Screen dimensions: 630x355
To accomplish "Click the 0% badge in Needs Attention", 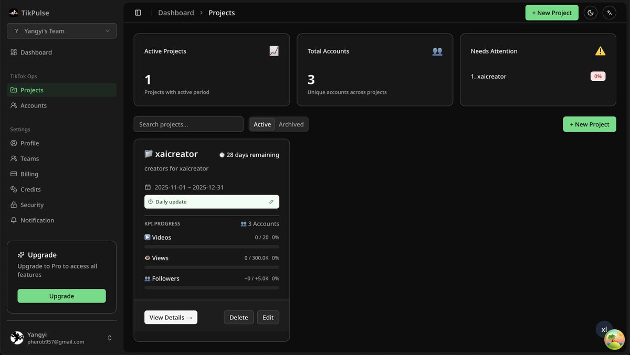I will pyautogui.click(x=598, y=77).
